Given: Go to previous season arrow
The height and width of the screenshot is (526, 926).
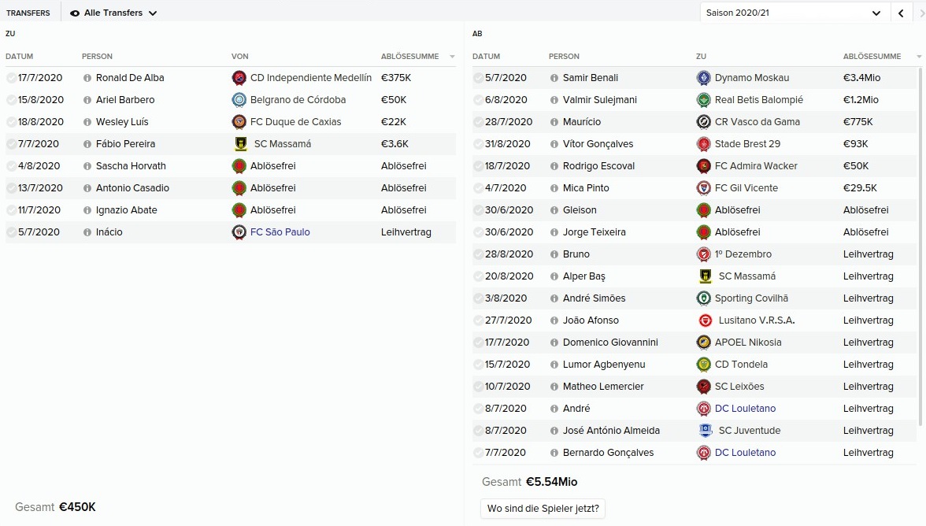Looking at the screenshot, I should tap(902, 13).
